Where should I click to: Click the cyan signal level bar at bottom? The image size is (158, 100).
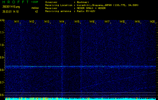(x=80, y=99)
